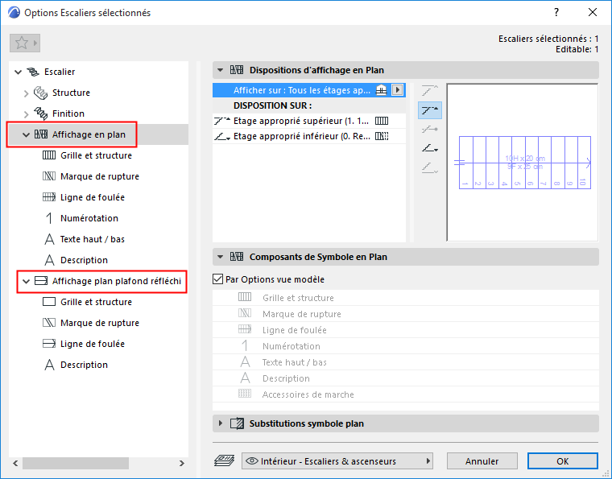612x479 pixels.
Task: Expand the Finition tree node
Action: (x=26, y=114)
